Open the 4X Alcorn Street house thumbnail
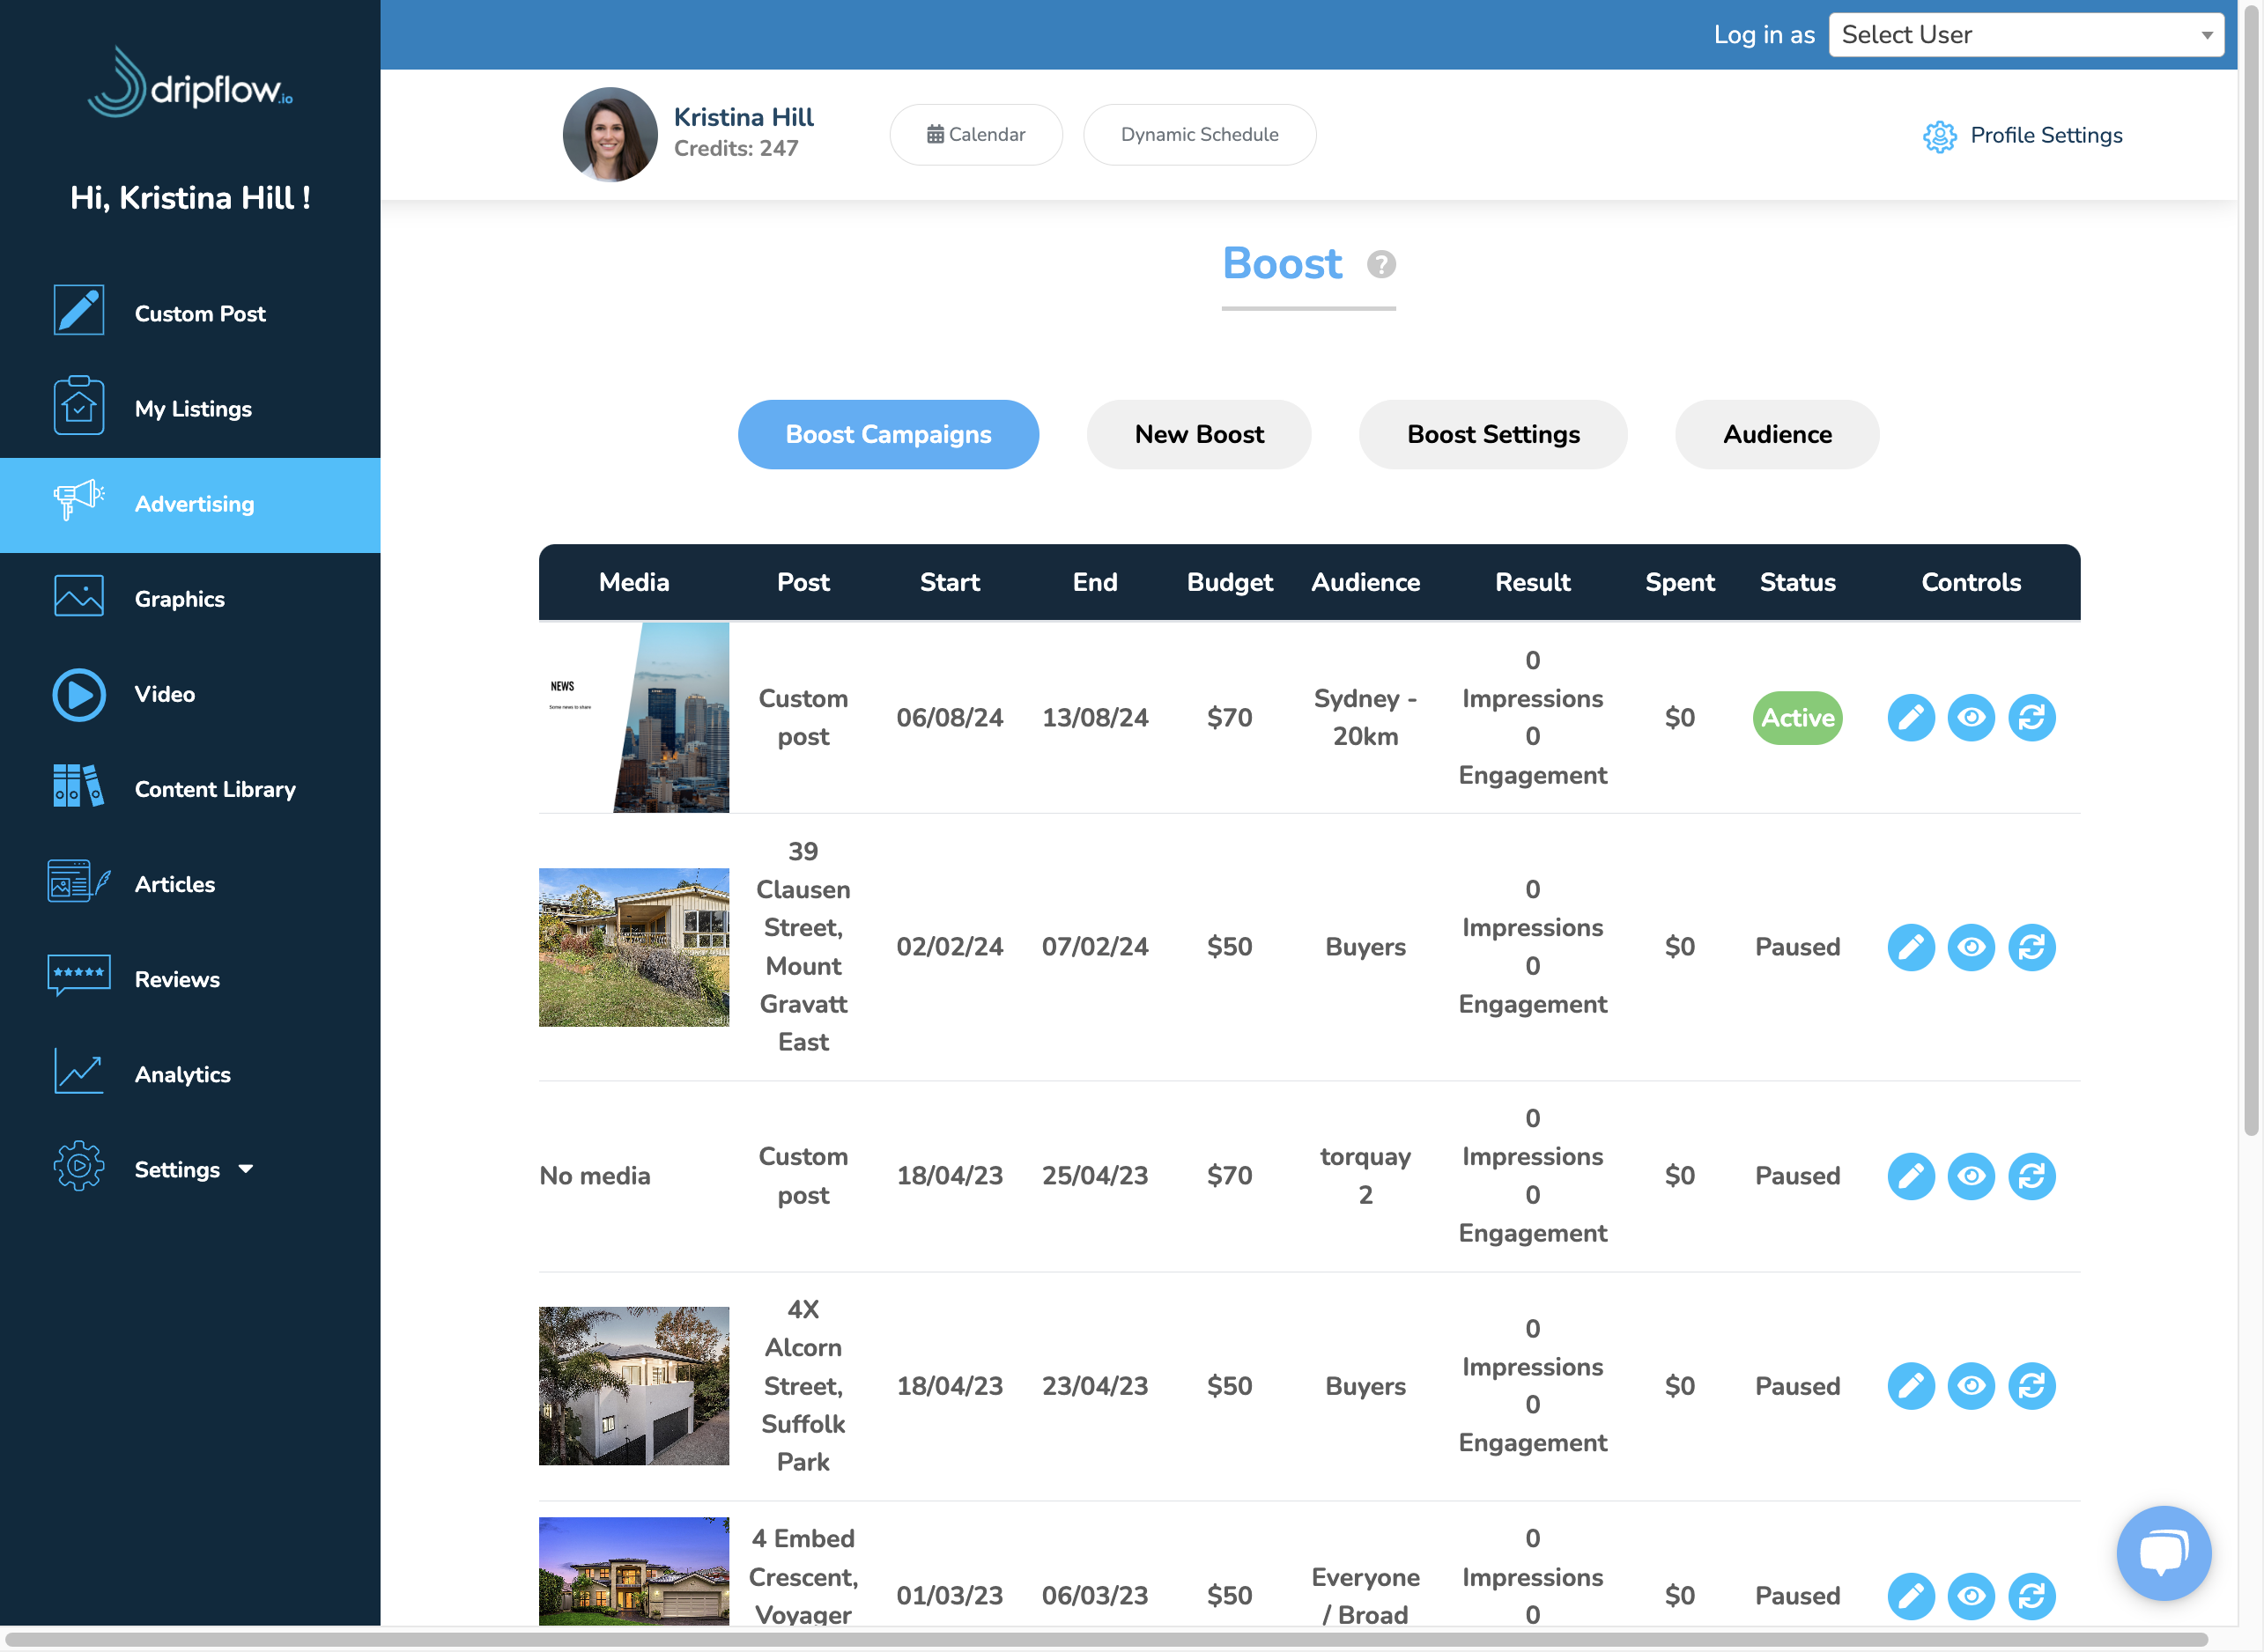The width and height of the screenshot is (2264, 1652). [634, 1386]
